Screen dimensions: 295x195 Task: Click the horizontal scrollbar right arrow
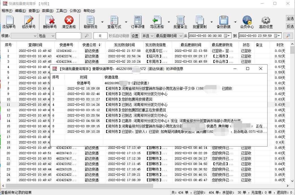288,186
